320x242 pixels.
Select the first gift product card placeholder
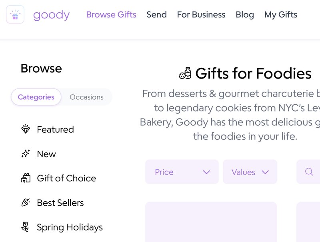pyautogui.click(x=211, y=222)
